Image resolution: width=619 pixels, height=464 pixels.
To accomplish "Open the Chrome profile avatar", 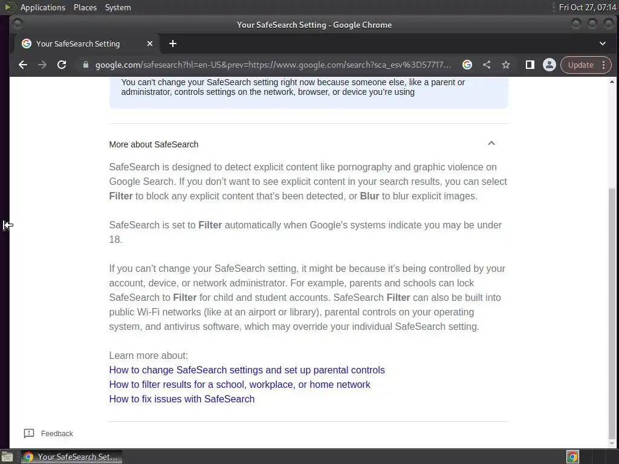I will (x=549, y=65).
